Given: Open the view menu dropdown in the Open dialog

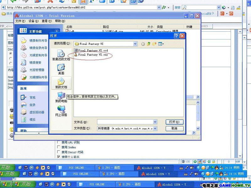Looking at the screenshot, I should [161, 44].
